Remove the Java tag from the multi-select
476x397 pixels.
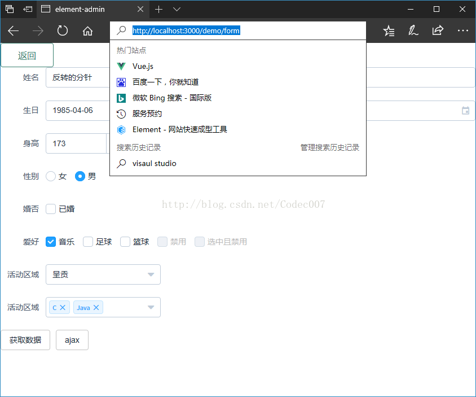point(96,308)
